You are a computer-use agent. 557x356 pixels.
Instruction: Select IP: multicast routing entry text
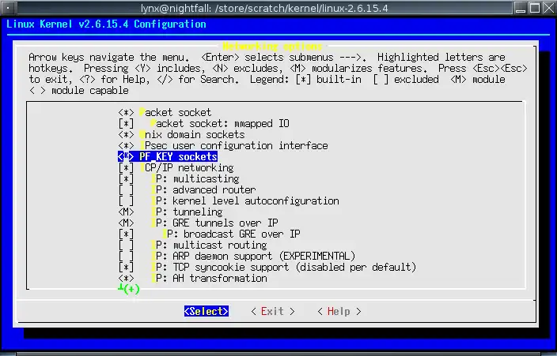[x=209, y=245]
